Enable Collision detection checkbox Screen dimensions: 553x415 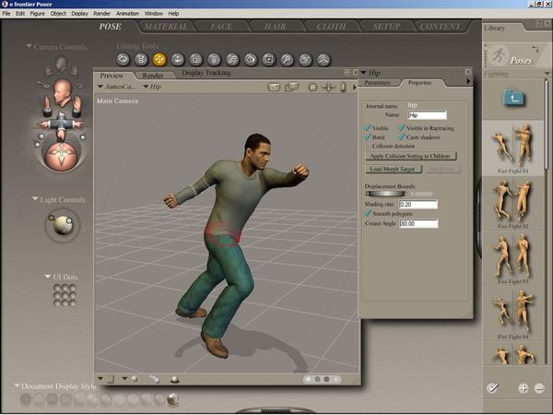[369, 146]
